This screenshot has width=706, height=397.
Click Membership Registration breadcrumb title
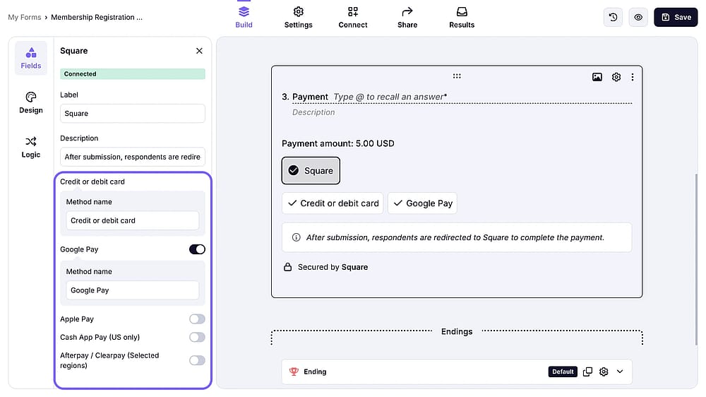click(x=96, y=17)
